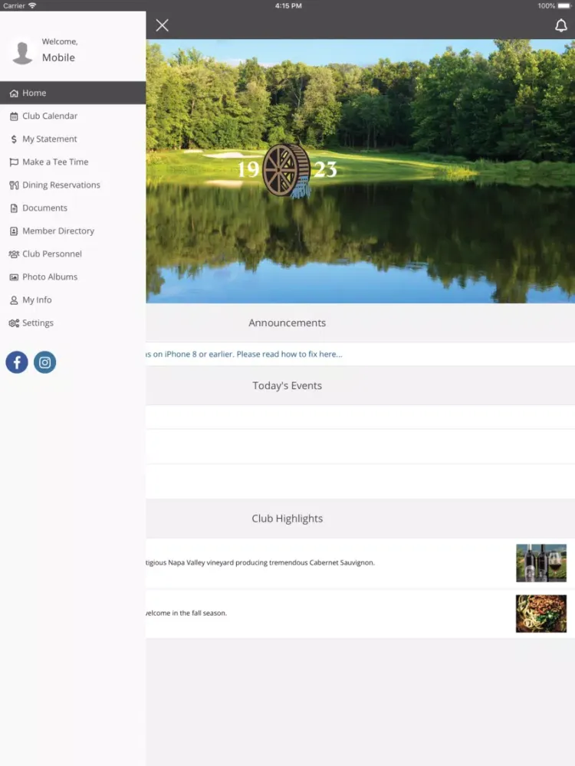
Task: Tap the Club Highlights header
Action: 287,519
